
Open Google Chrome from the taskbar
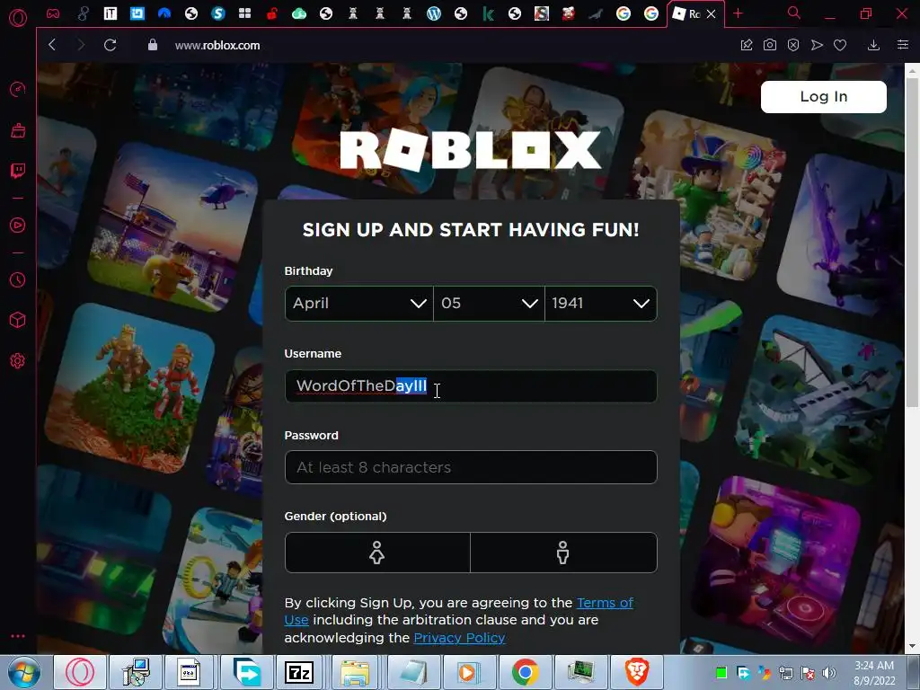point(525,672)
